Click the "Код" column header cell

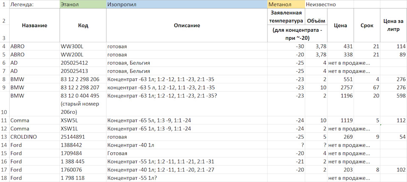coord(83,25)
